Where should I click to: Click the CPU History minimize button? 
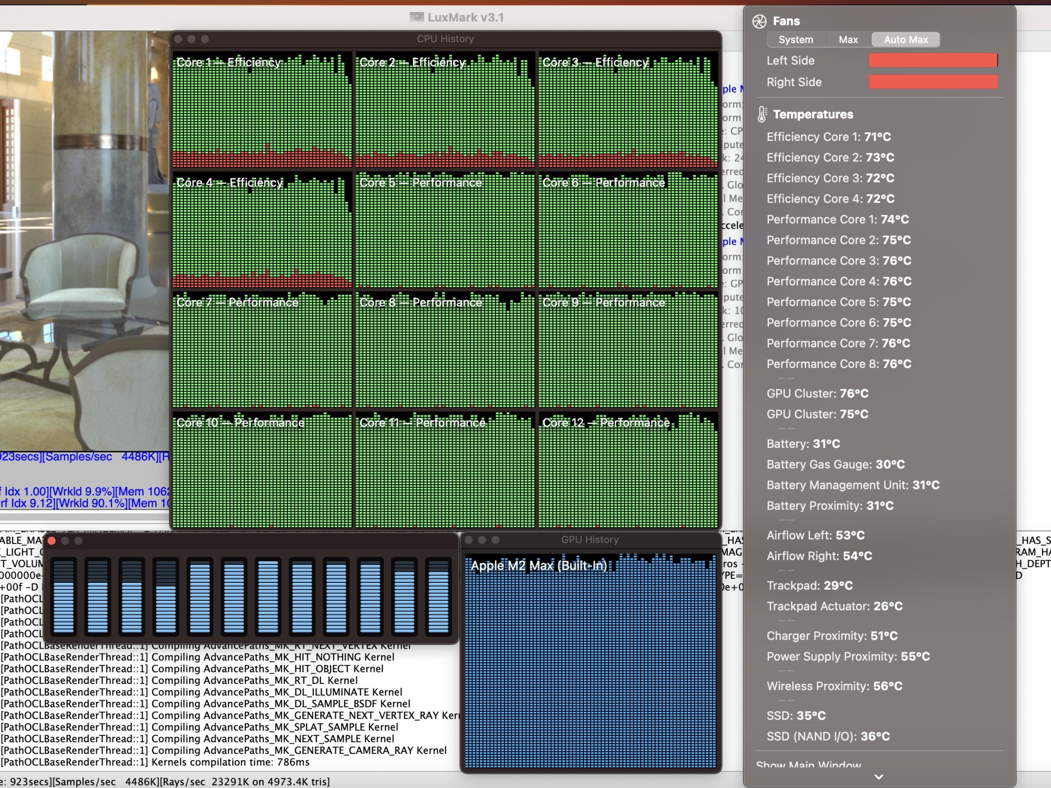191,39
